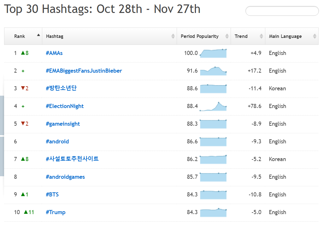Open the #gameinsight hashtag link
This screenshot has height=228, width=324.
(x=63, y=124)
